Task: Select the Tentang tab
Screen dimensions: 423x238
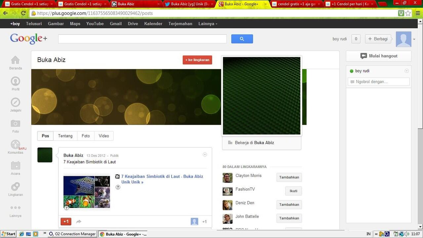Action: click(x=65, y=136)
